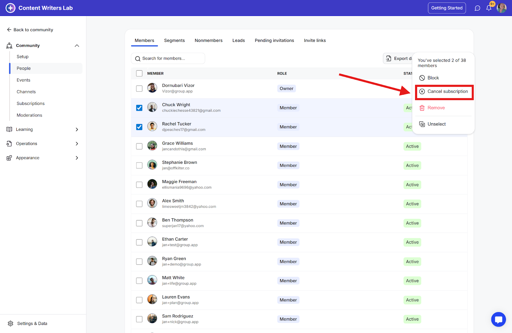This screenshot has height=333, width=512.
Task: Click the Owner role badge
Action: (286, 89)
